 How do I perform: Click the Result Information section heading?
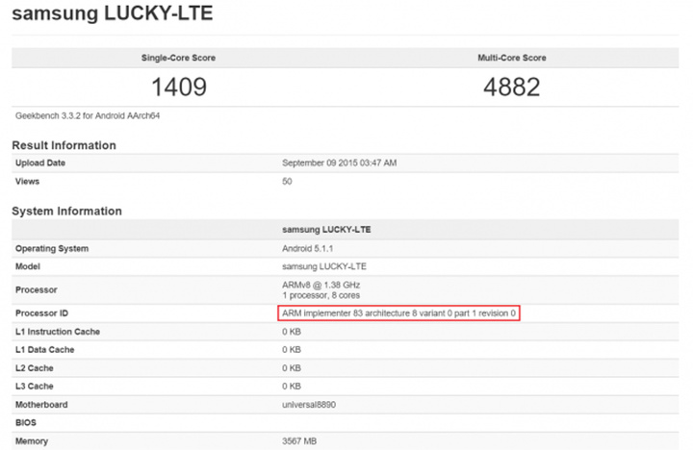[64, 145]
